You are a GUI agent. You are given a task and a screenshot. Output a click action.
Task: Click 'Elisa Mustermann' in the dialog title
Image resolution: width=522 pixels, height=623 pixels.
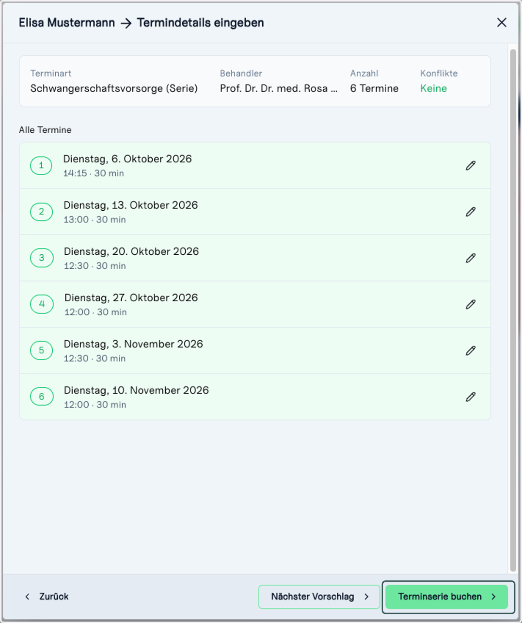point(67,23)
